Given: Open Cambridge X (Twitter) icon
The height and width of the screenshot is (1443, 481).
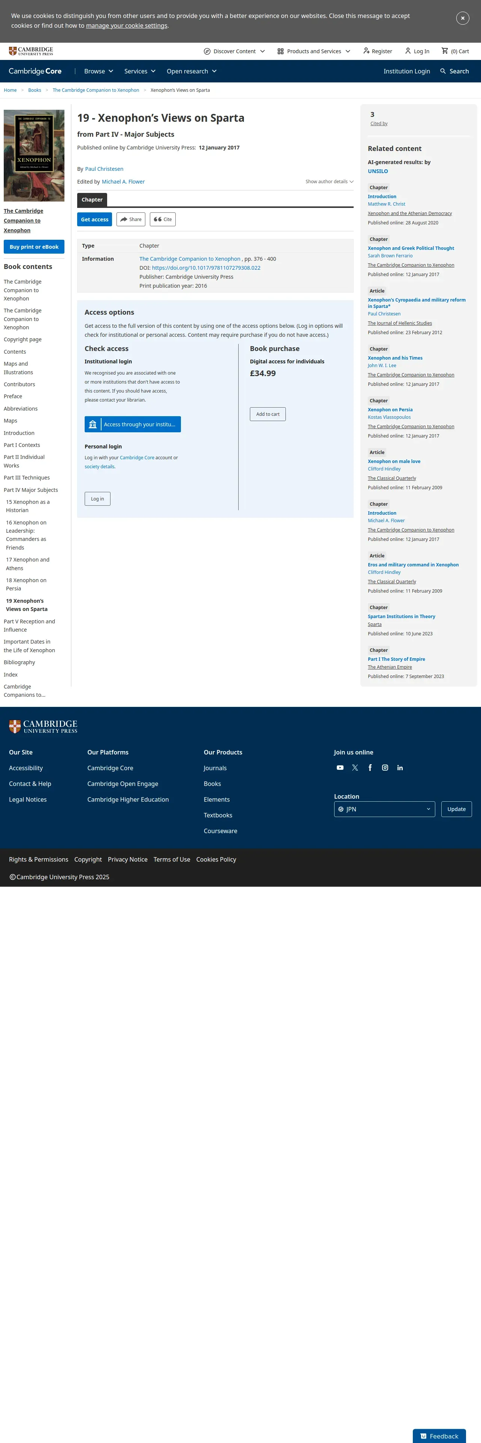Looking at the screenshot, I should pyautogui.click(x=355, y=768).
